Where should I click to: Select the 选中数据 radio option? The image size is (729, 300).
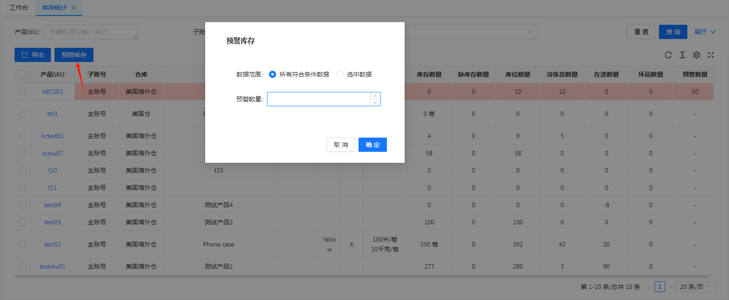click(340, 74)
